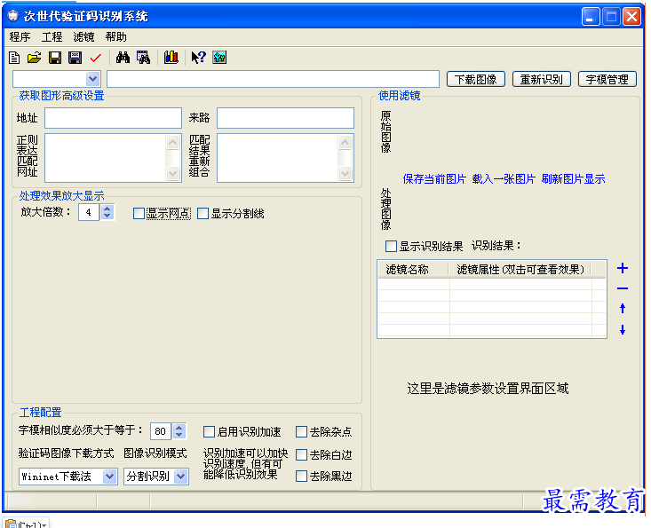Open the Wininet下载法 dropdown
The image size is (651, 528).
pyautogui.click(x=109, y=477)
